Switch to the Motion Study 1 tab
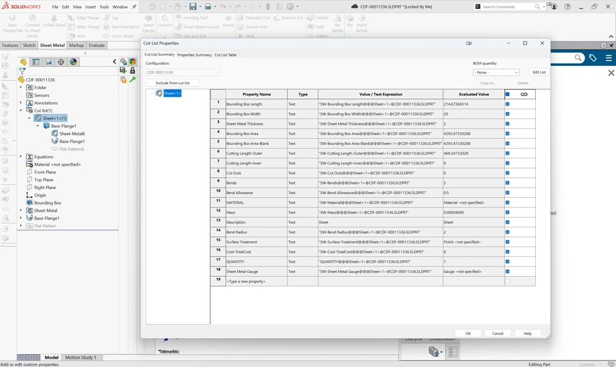 tap(81, 357)
